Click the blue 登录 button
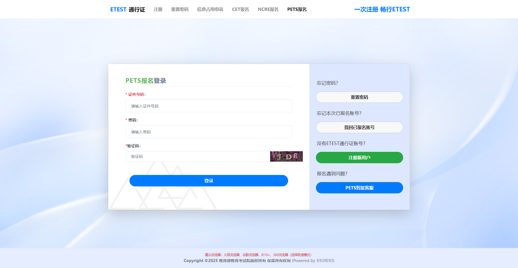 pos(208,180)
